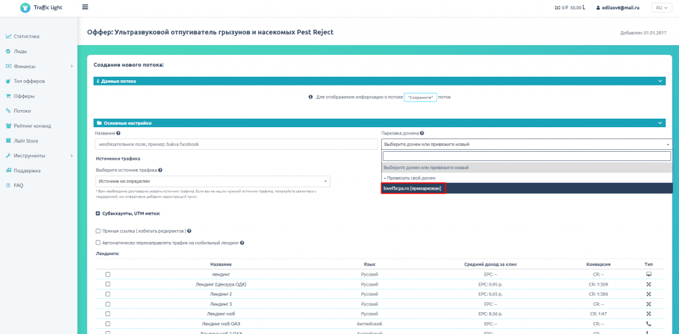Click the "Сохраните" button

click(420, 97)
